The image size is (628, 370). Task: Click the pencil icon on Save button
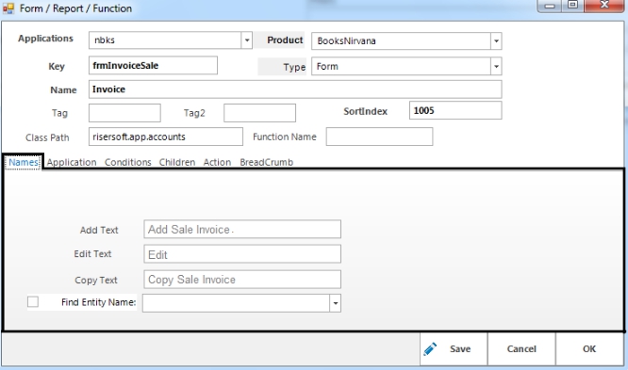pyautogui.click(x=430, y=348)
